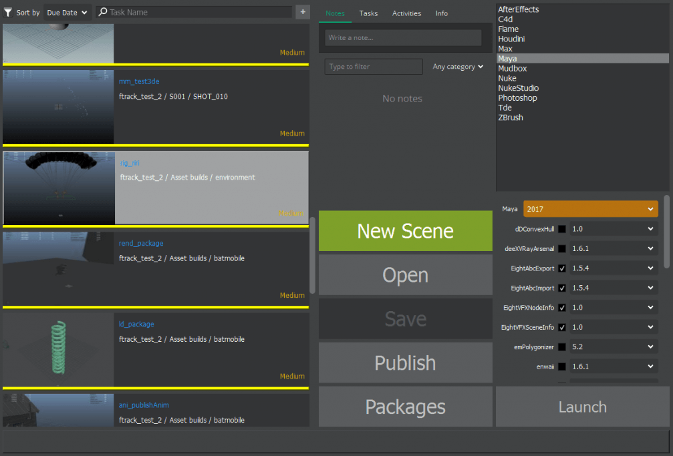Click the Type to filter field
Viewport: 673px width, 456px height.
(x=374, y=67)
